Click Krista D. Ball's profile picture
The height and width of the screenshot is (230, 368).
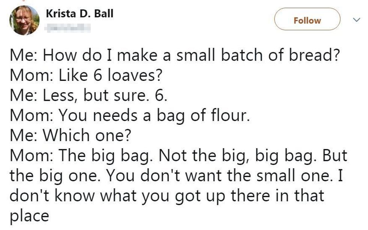click(x=24, y=20)
